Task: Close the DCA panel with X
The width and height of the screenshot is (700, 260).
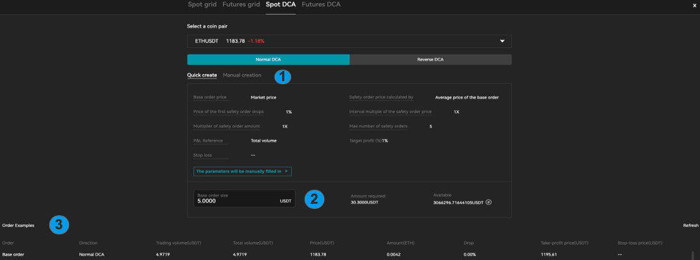Action: coord(694,5)
